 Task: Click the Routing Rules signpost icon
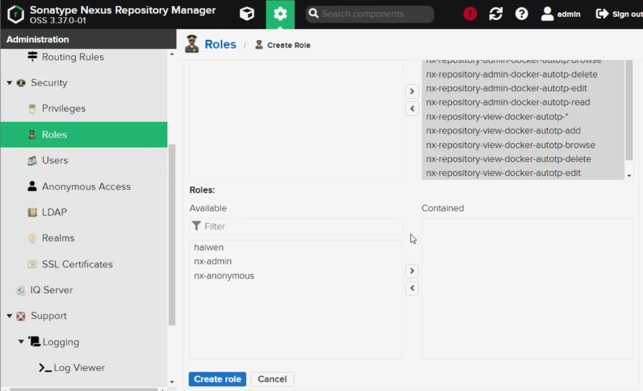click(x=32, y=56)
